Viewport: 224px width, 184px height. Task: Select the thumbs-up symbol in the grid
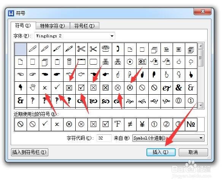pos(179,62)
